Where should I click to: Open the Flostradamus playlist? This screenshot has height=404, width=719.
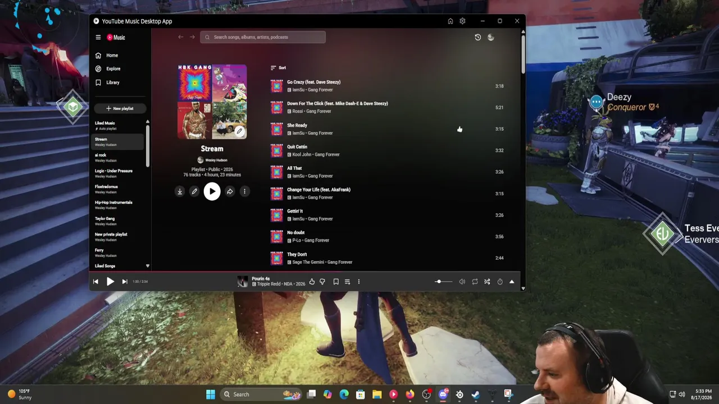click(x=118, y=189)
